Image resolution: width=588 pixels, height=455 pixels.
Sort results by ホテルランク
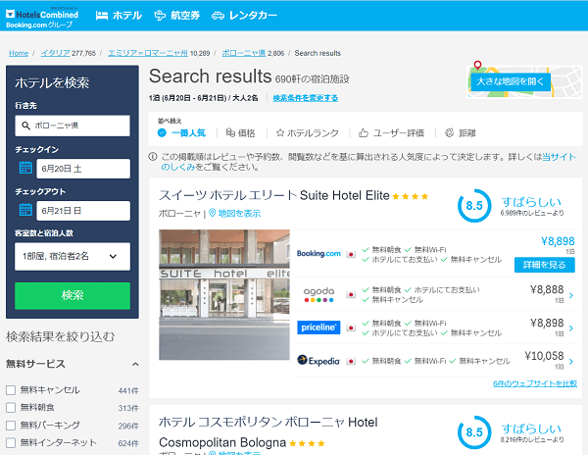(307, 132)
